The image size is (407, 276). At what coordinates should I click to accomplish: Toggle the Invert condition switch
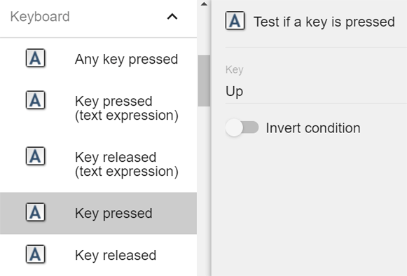pos(242,127)
